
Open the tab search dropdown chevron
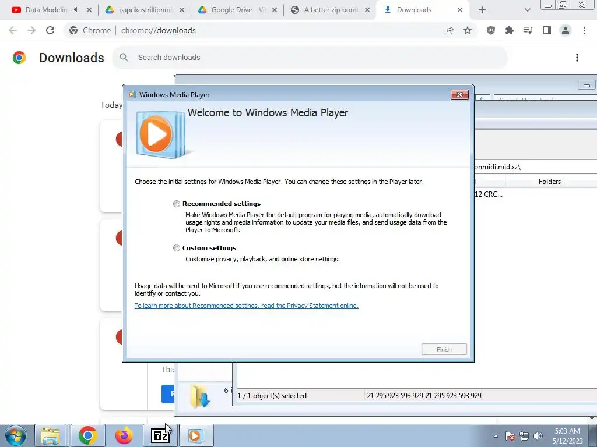pyautogui.click(x=527, y=10)
